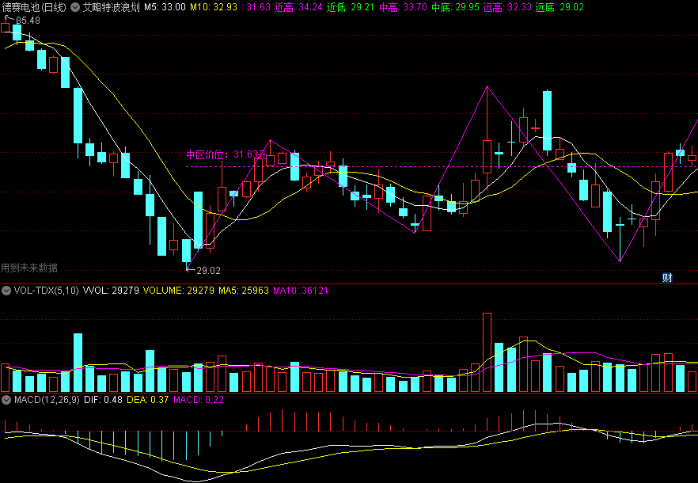The image size is (698, 483).
Task: Click the 中底: 29.95 value
Action: coord(455,7)
